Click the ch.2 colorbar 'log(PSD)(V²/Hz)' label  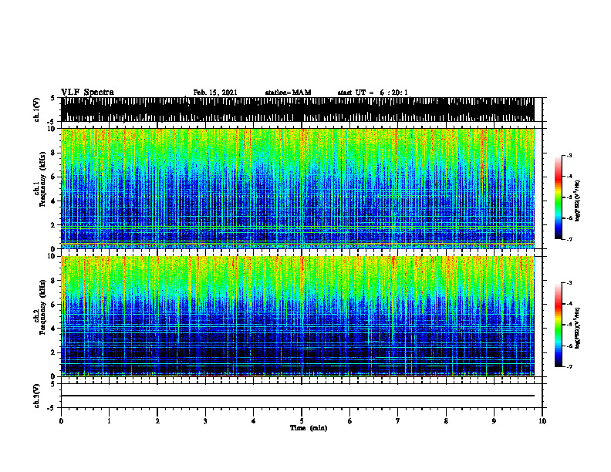[x=578, y=327]
